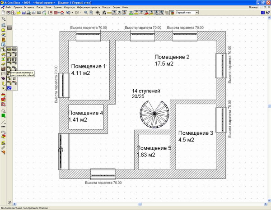Choose the curved staircase in the stairs flyout
Image resolution: width=271 pixels, height=210 pixels.
click(9, 68)
